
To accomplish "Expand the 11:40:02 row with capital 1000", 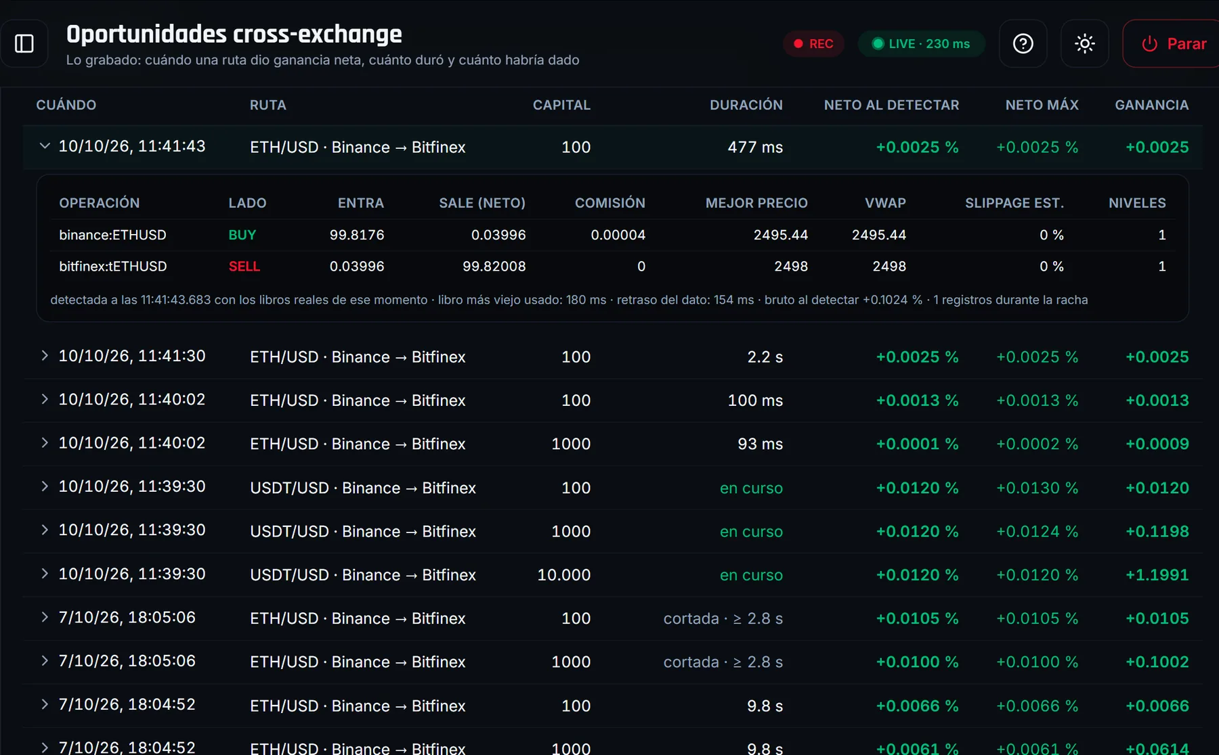I will click(x=45, y=443).
